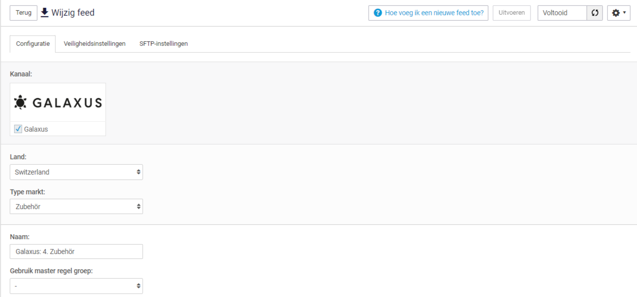Open the Land dropdown showing Switzerland
Viewport: 637px width, 297px height.
click(76, 172)
